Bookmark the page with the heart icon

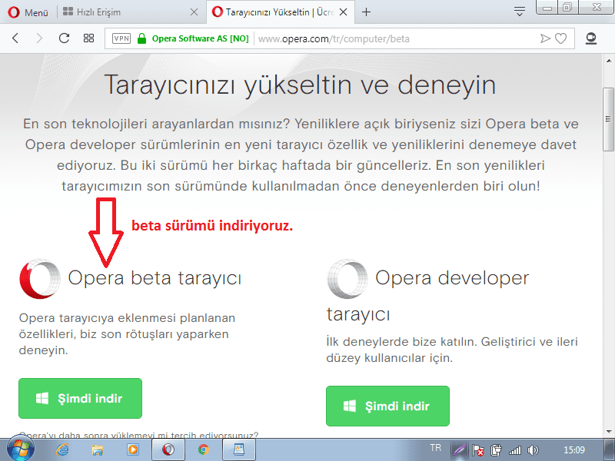(x=561, y=38)
